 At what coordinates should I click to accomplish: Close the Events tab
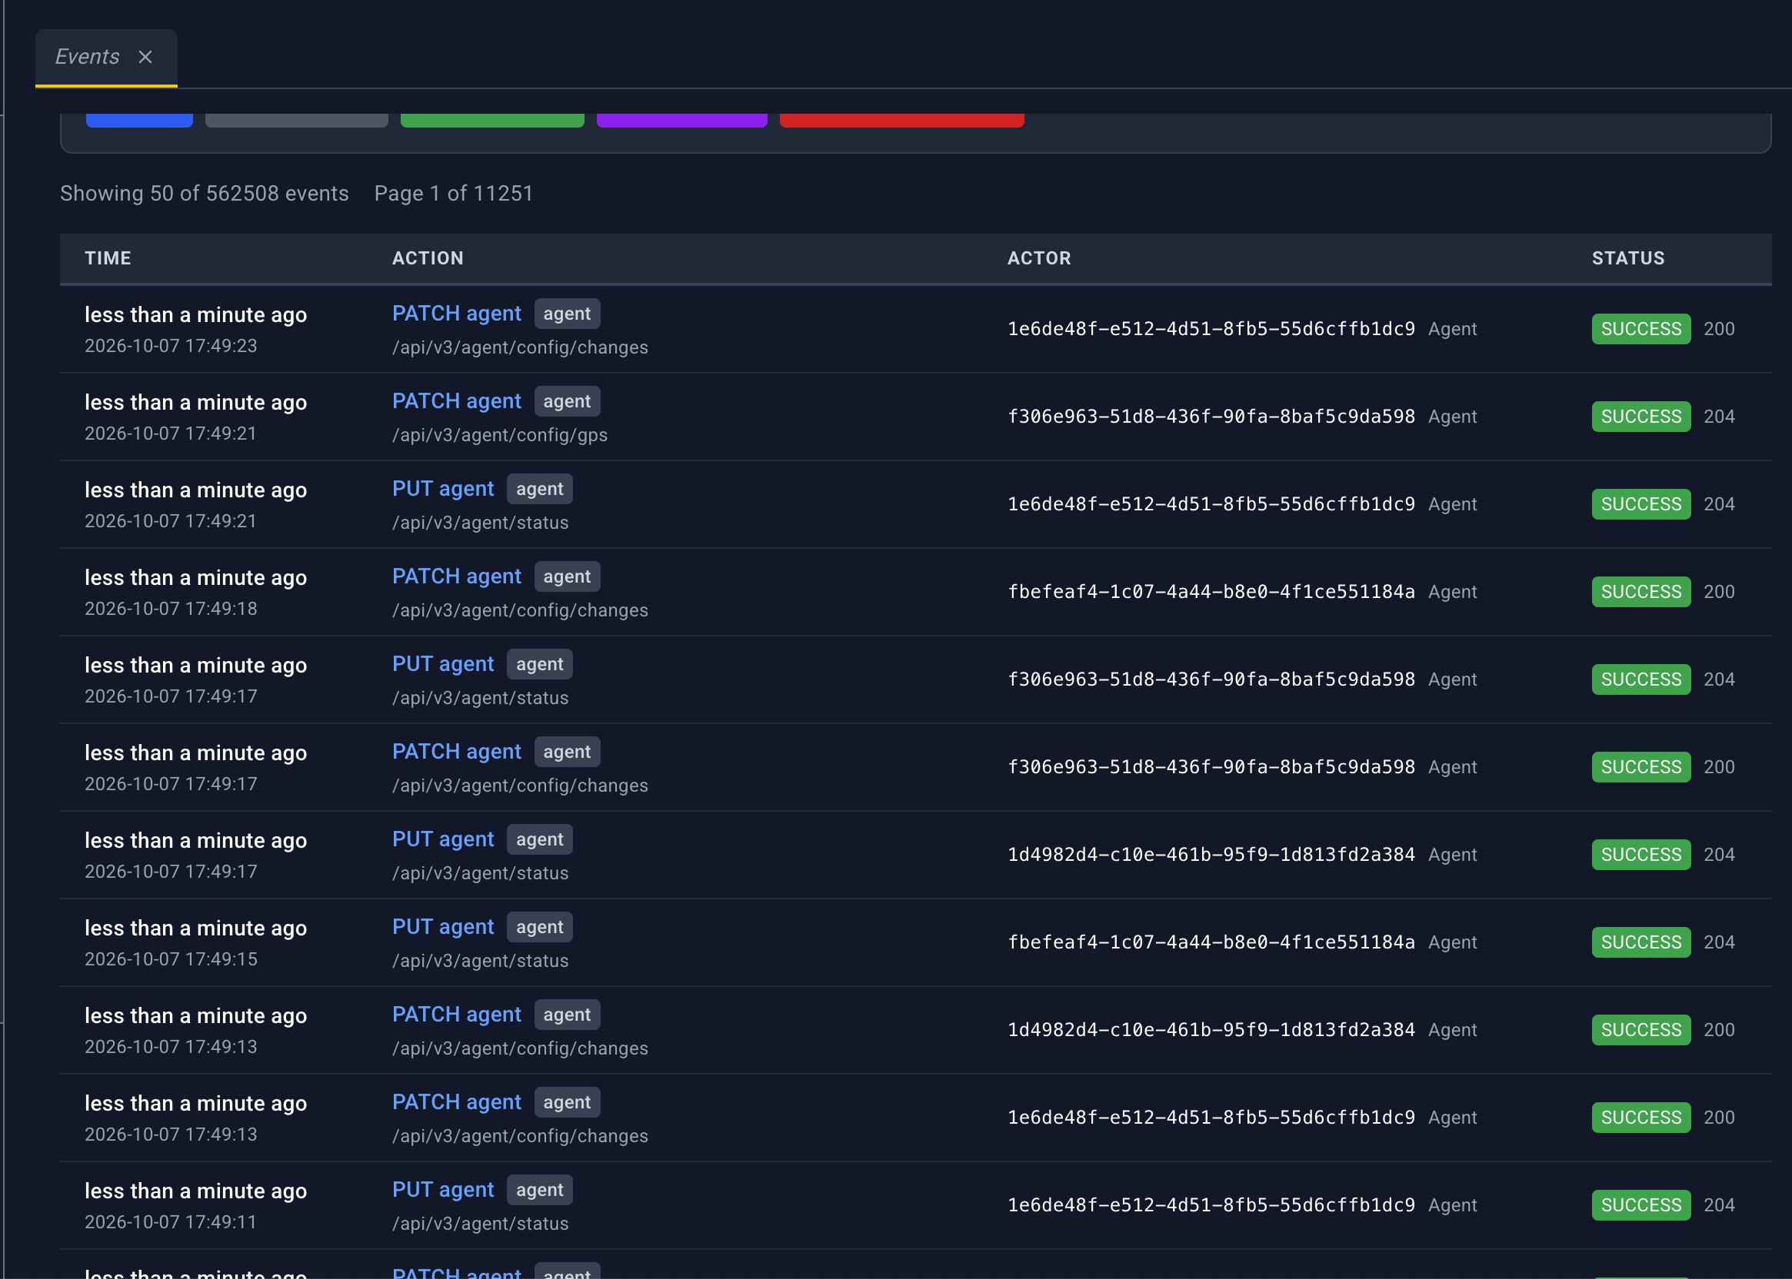click(x=145, y=57)
